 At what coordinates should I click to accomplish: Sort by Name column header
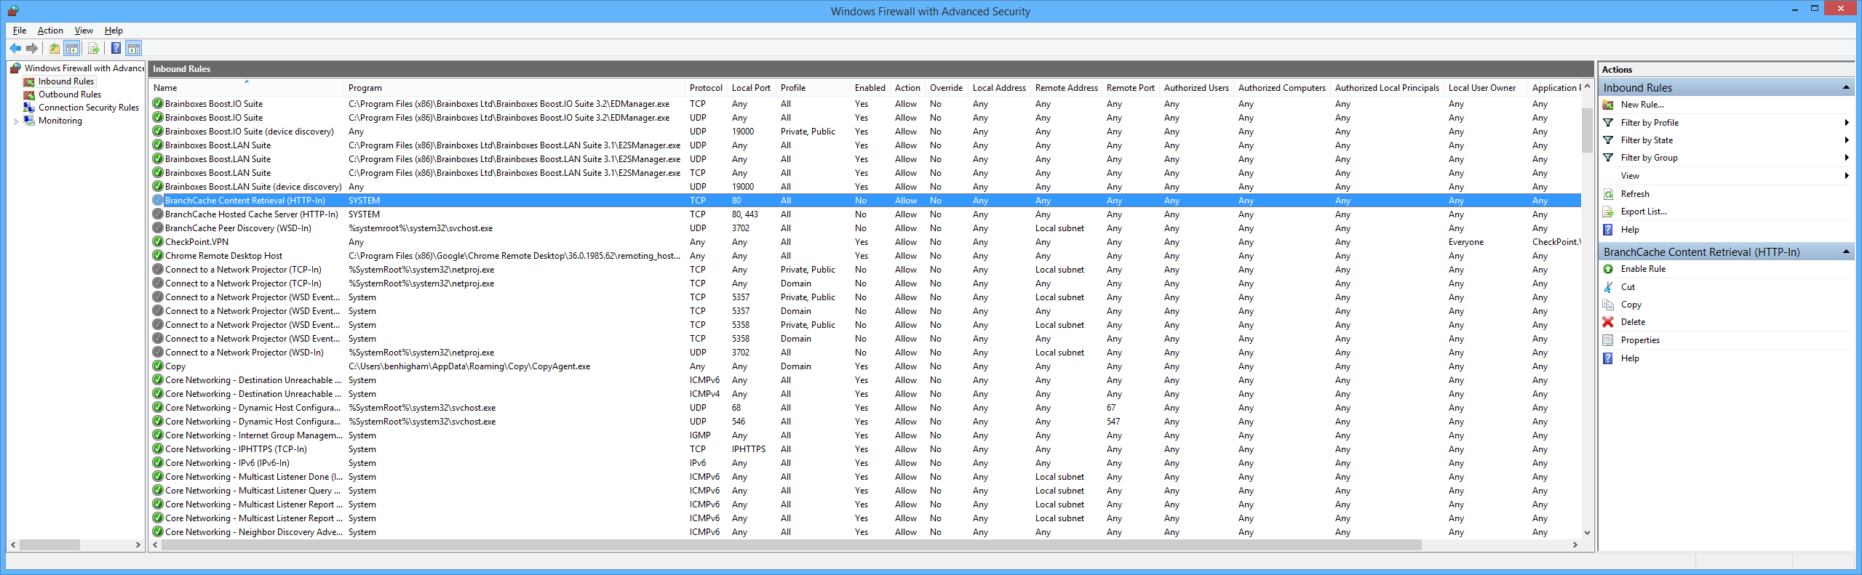tap(246, 88)
